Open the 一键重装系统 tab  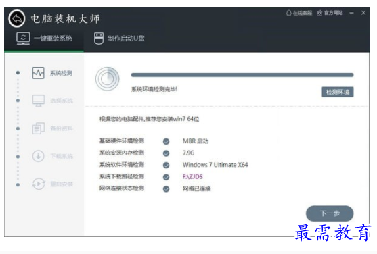tap(44, 39)
